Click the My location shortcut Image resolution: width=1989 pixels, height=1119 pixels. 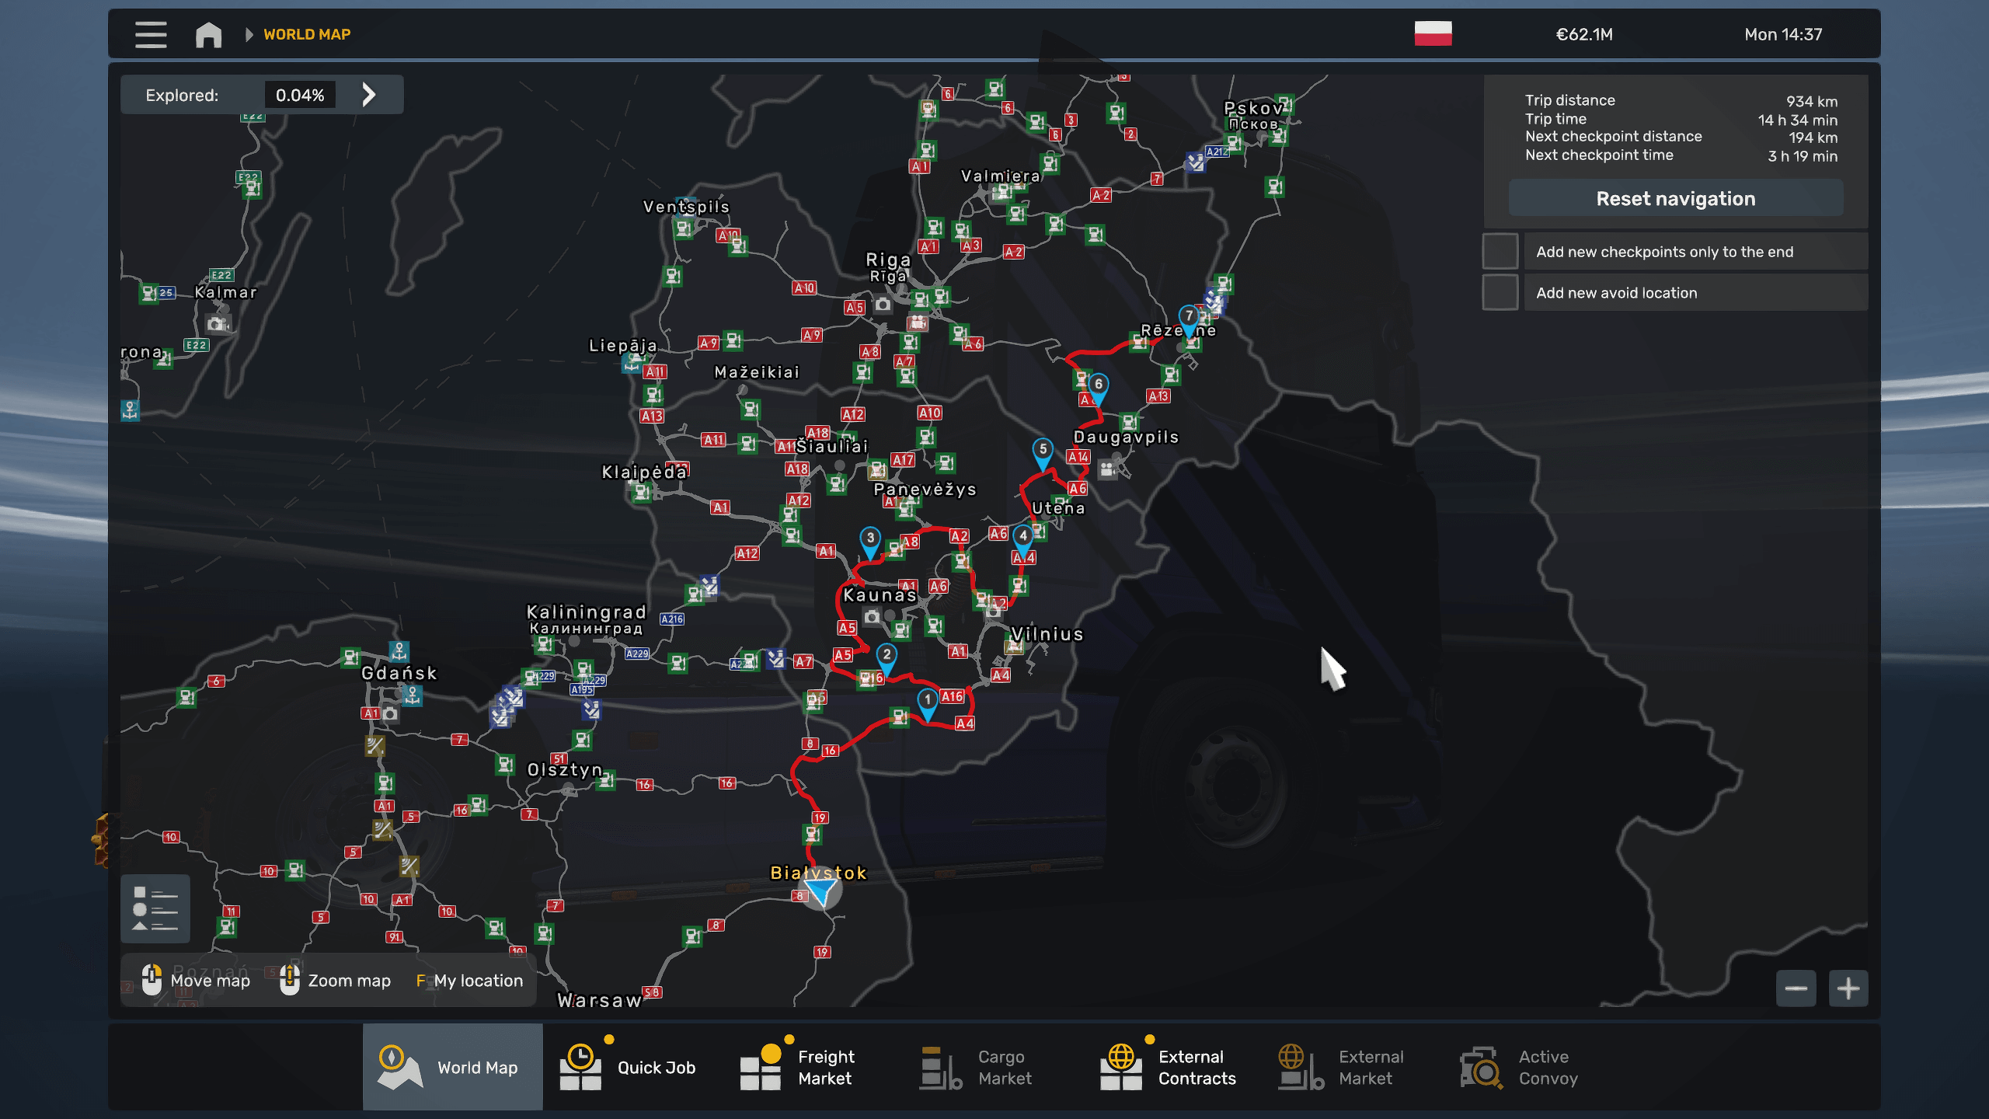click(469, 981)
